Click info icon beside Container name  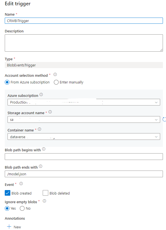coord(39,129)
